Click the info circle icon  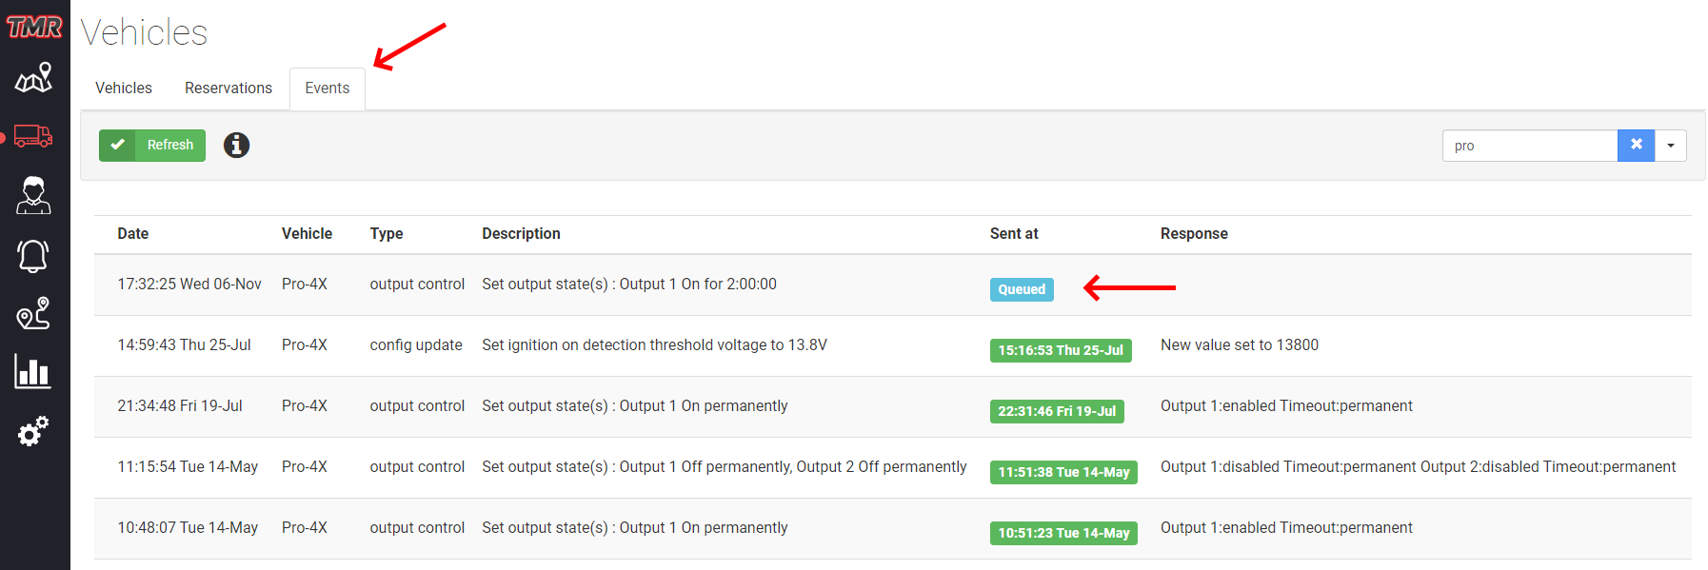click(x=236, y=145)
